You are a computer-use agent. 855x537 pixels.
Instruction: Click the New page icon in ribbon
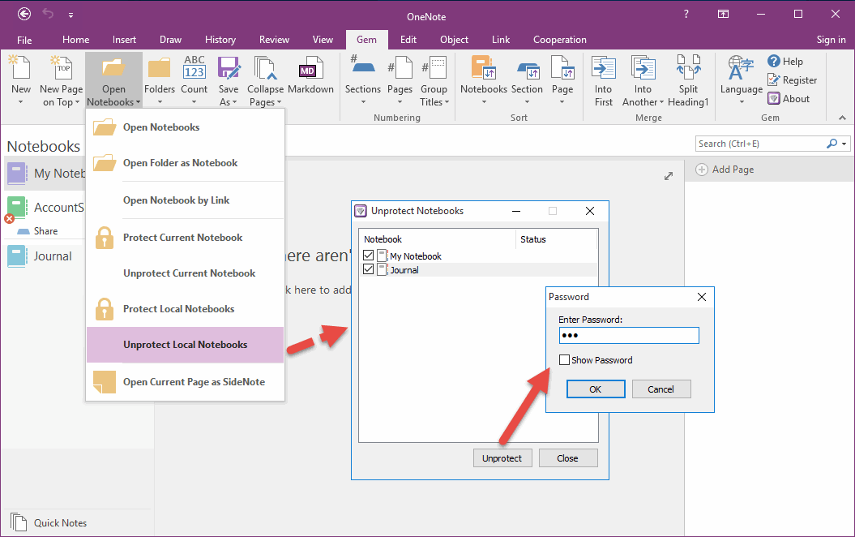point(20,67)
